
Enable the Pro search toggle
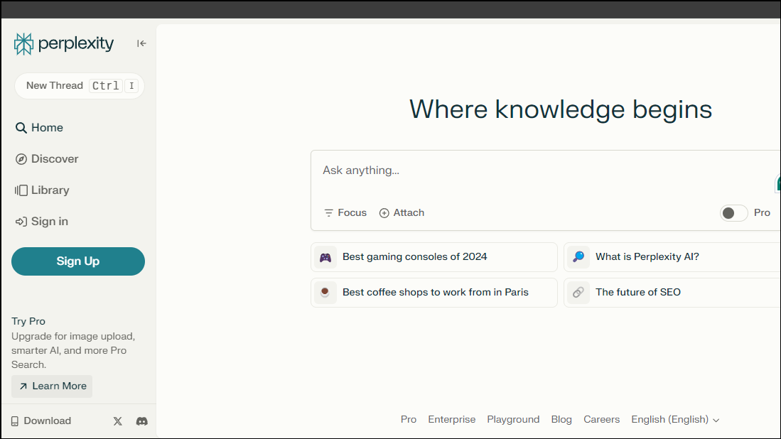(733, 213)
